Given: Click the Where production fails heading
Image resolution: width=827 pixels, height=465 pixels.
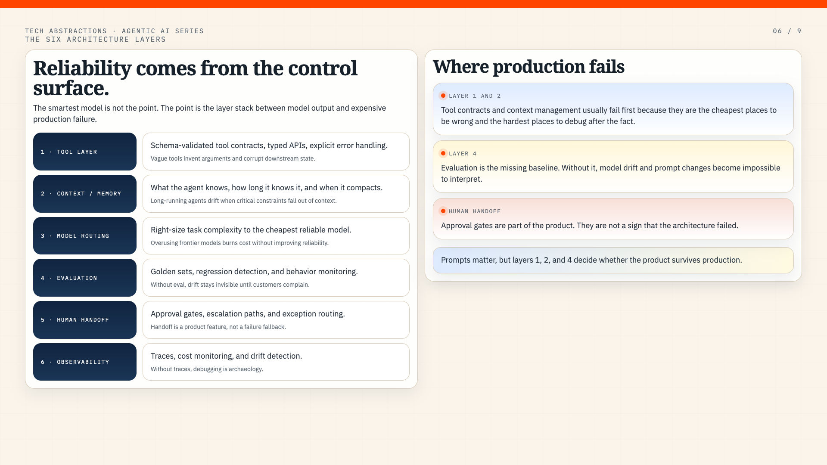Looking at the screenshot, I should pyautogui.click(x=529, y=67).
